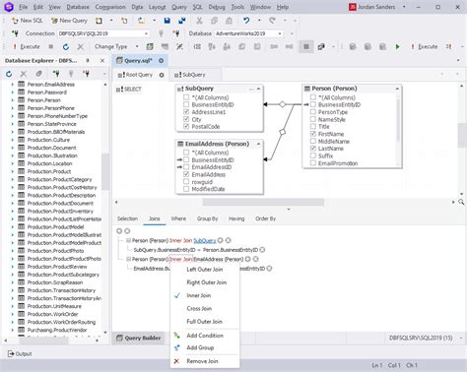Viewport: 467px width, 372px height.
Task: Collapse the SubQuery table box
Action: (258, 89)
